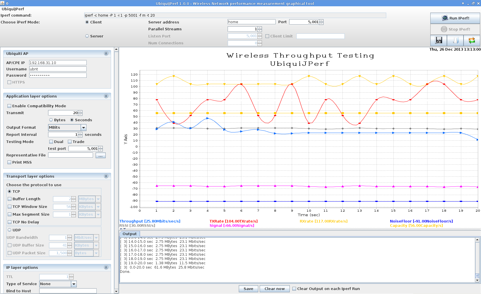Click the Clear now button
Screen dimensions: 481x294
pos(275,289)
